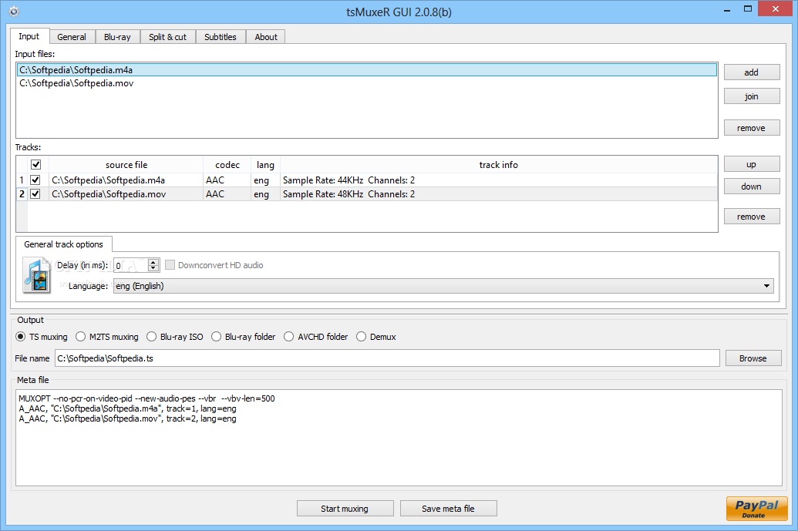Minimize the tsMuxeR window
798x531 pixels.
tap(727, 9)
